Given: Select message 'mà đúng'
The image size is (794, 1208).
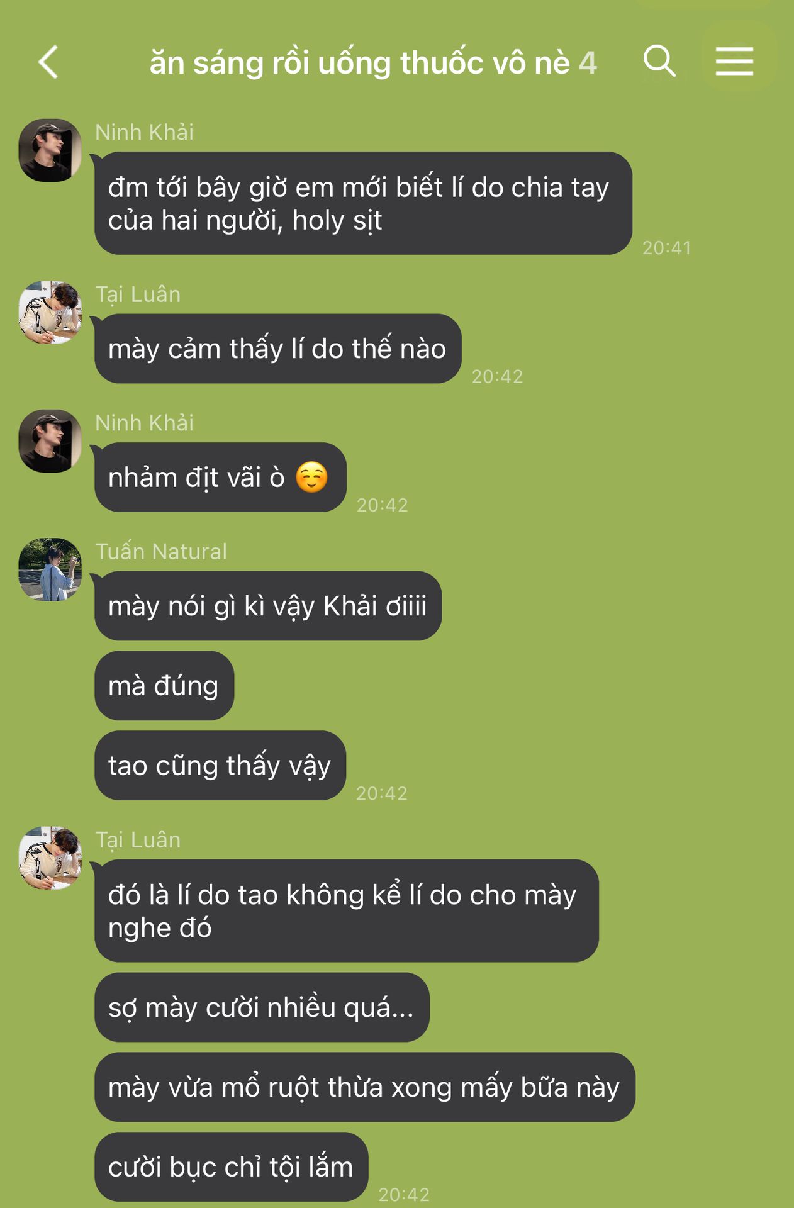Looking at the screenshot, I should (164, 686).
